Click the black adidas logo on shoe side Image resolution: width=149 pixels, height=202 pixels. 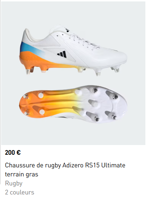(62, 54)
